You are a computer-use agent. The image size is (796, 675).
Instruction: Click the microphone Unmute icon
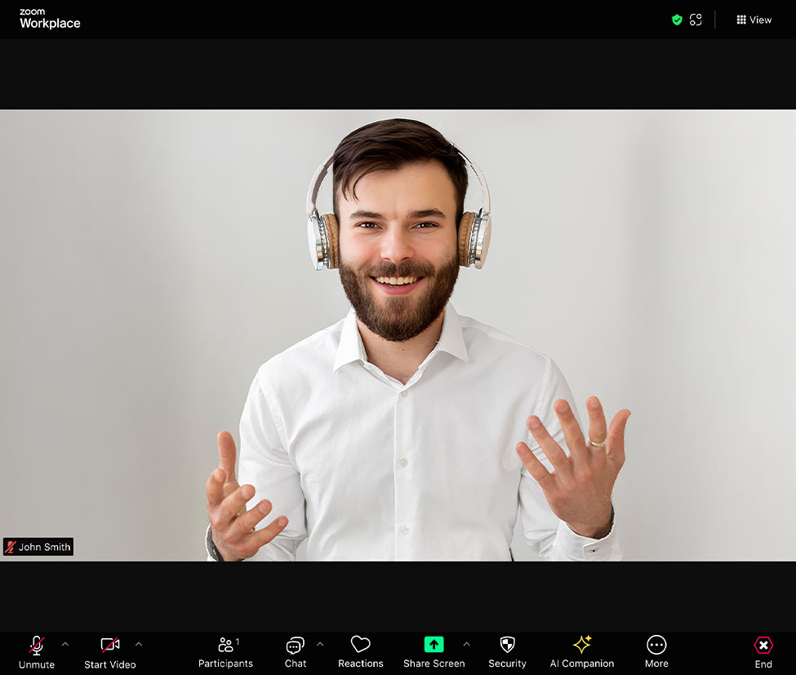36,645
